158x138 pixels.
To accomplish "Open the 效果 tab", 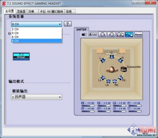I will [x=33, y=11].
